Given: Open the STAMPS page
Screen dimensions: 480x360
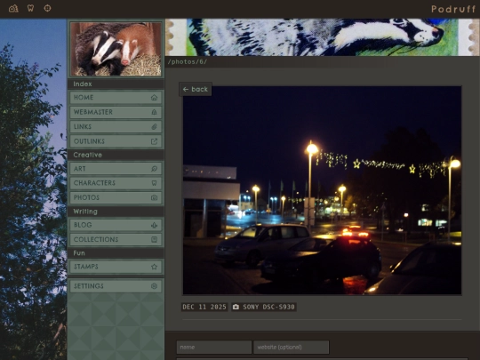Looking at the screenshot, I should pos(116,267).
